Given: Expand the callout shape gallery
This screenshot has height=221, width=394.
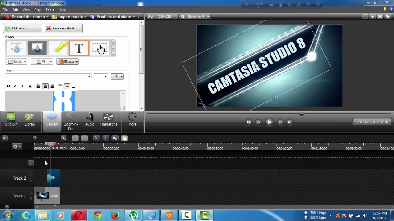Looking at the screenshot, I should [113, 54].
